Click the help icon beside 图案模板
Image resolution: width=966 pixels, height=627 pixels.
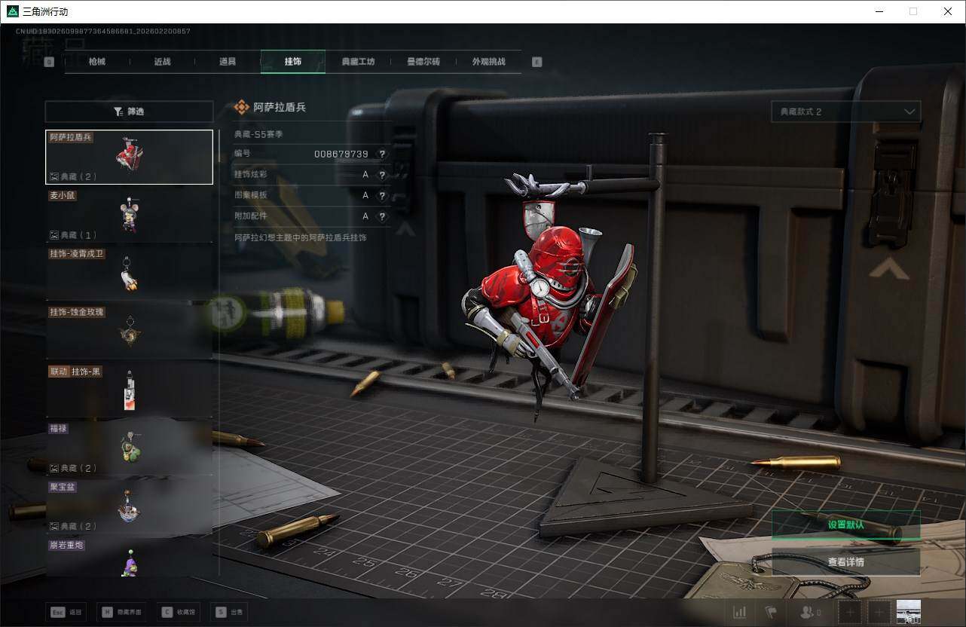[382, 195]
